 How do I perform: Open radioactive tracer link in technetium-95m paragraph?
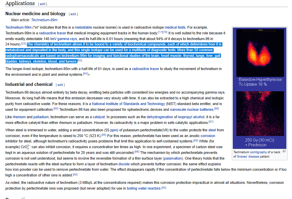tap(145, 69)
